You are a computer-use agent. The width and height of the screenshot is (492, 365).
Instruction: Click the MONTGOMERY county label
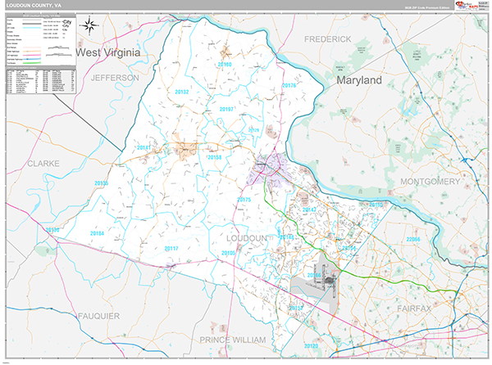tap(430, 181)
